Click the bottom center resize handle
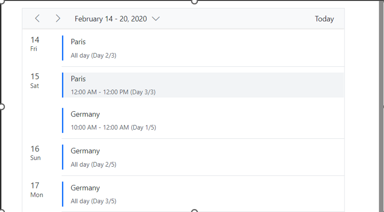The height and width of the screenshot is (212, 384). (194, 211)
